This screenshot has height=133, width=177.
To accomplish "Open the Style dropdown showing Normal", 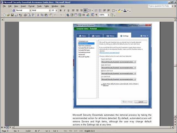I will 30,11.
